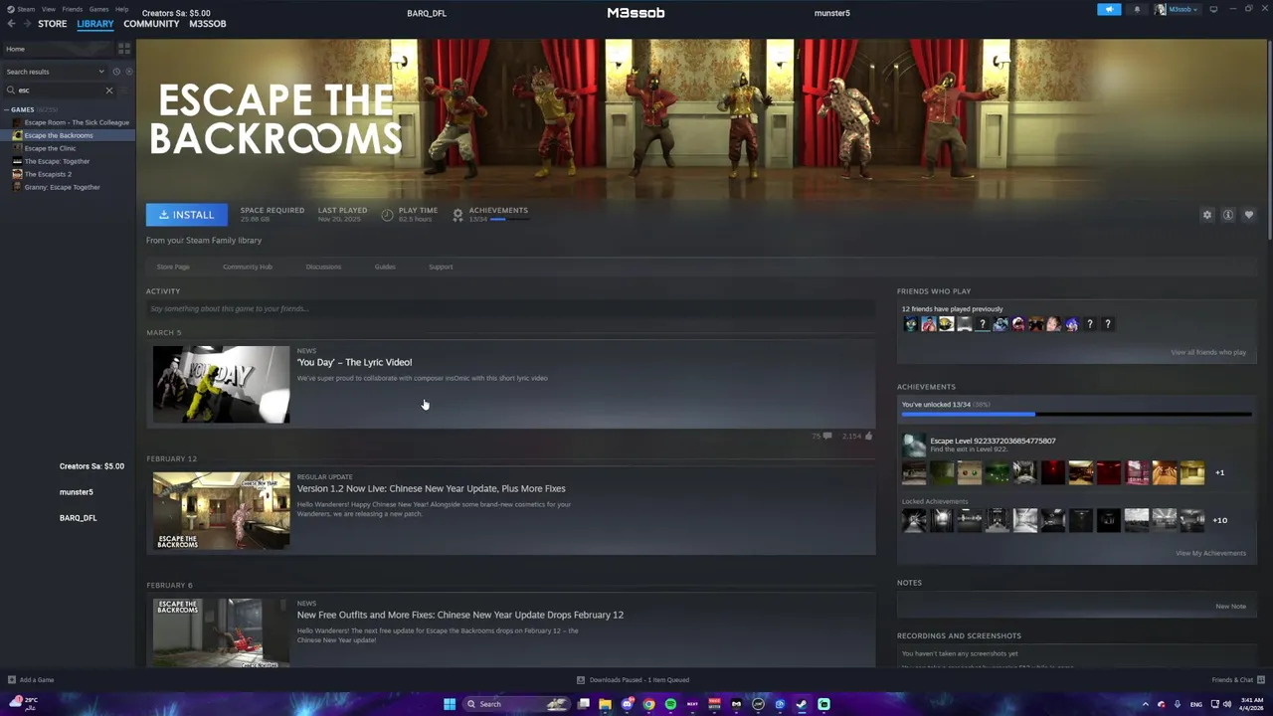This screenshot has width=1273, height=716.
Task: Open the Help menu
Action: point(121,9)
